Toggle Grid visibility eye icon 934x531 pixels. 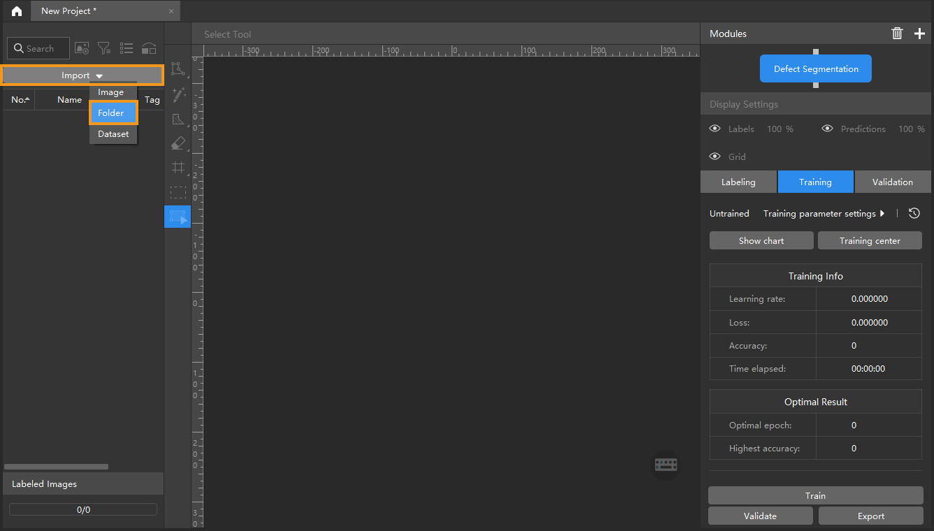click(x=714, y=157)
